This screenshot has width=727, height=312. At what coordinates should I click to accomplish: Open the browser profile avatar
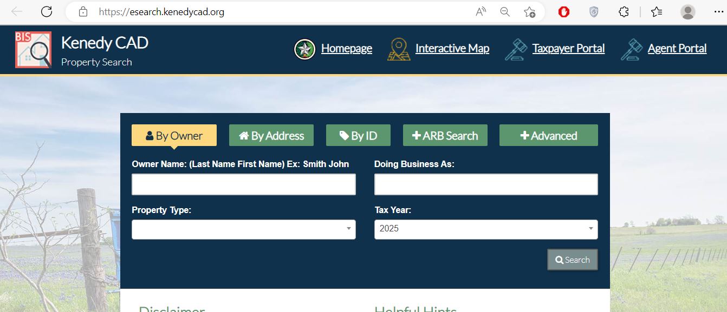tap(687, 12)
